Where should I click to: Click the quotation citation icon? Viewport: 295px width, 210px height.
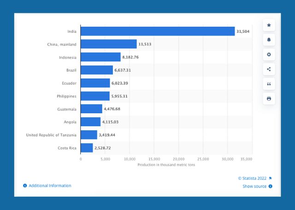pos(269,84)
